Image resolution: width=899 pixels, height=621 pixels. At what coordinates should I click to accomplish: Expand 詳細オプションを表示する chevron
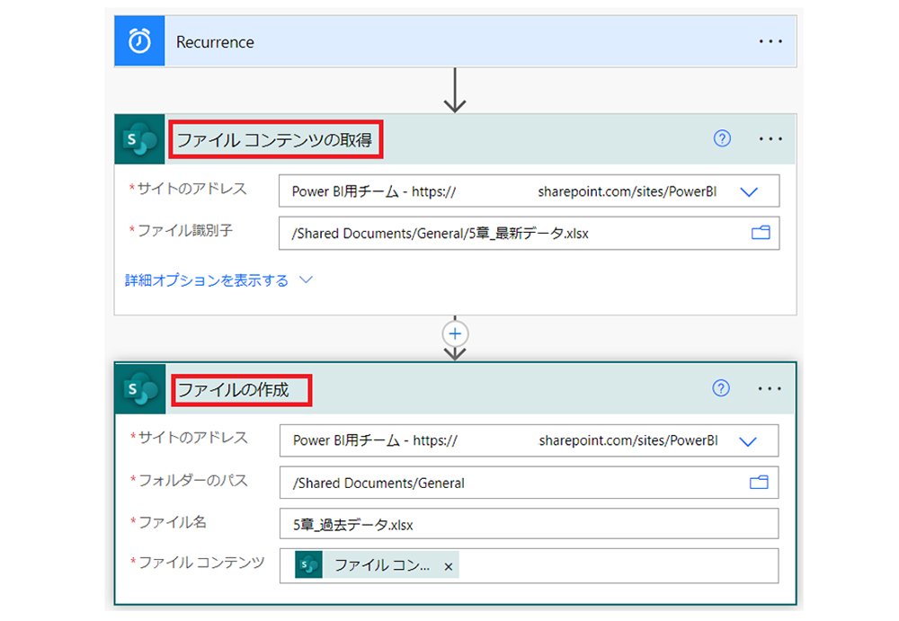pos(307,279)
